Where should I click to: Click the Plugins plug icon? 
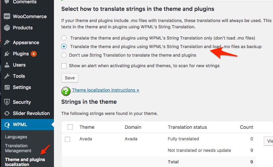7,54
